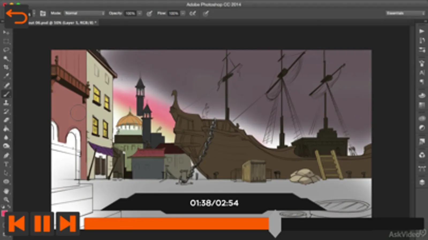Click the Opacity 100% field
The width and height of the screenshot is (428, 240).
pyautogui.click(x=131, y=13)
